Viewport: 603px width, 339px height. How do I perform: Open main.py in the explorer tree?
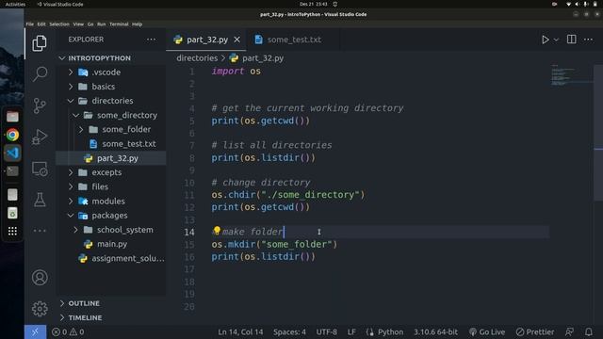point(111,244)
